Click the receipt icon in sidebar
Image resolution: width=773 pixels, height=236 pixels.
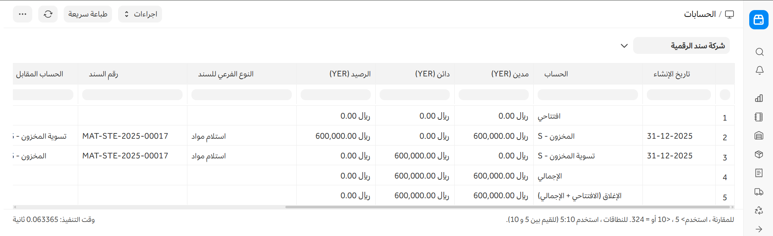coord(759,173)
